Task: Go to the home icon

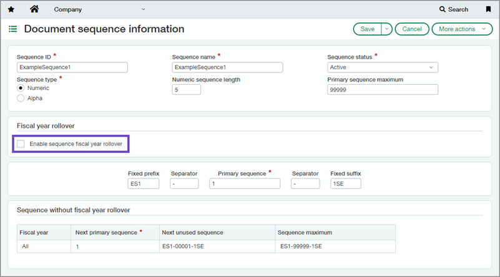Action: point(34,9)
